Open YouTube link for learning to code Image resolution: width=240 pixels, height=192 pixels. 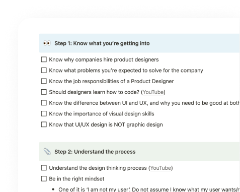tap(153, 92)
